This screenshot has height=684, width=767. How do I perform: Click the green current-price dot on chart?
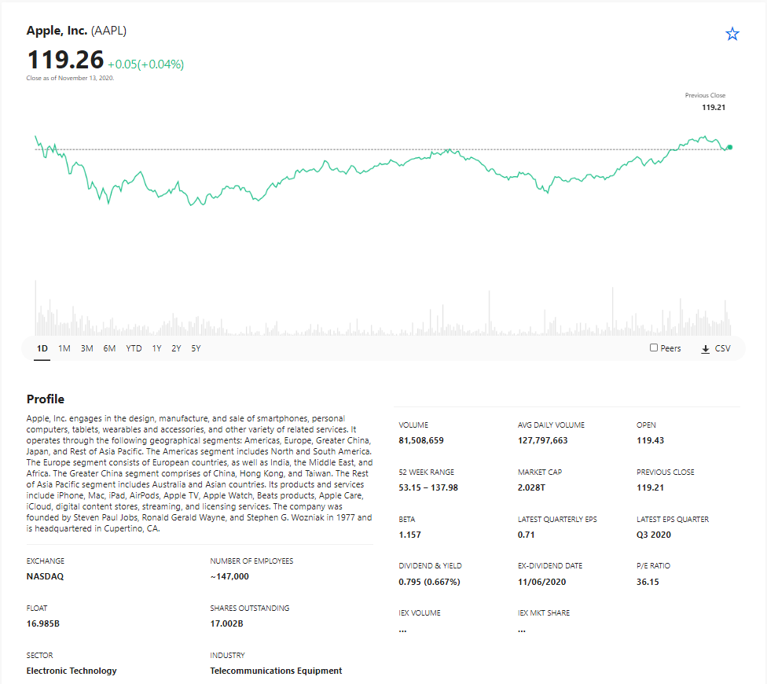pos(730,147)
